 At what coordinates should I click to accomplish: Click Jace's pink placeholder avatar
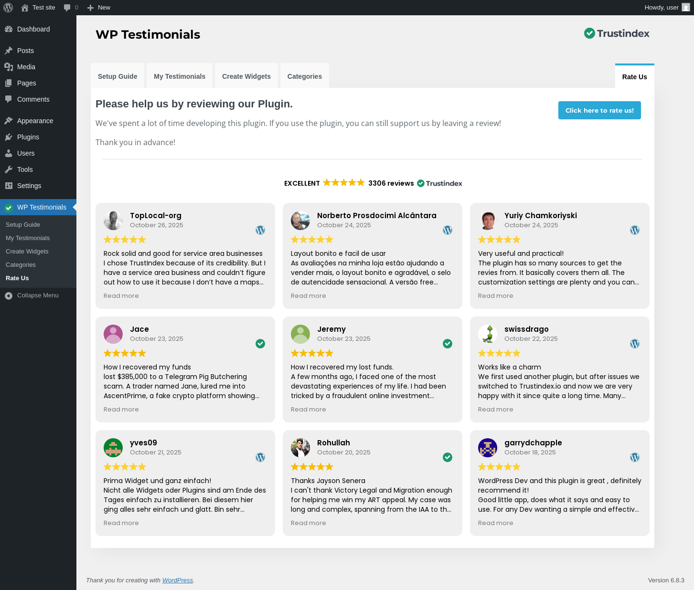point(113,334)
